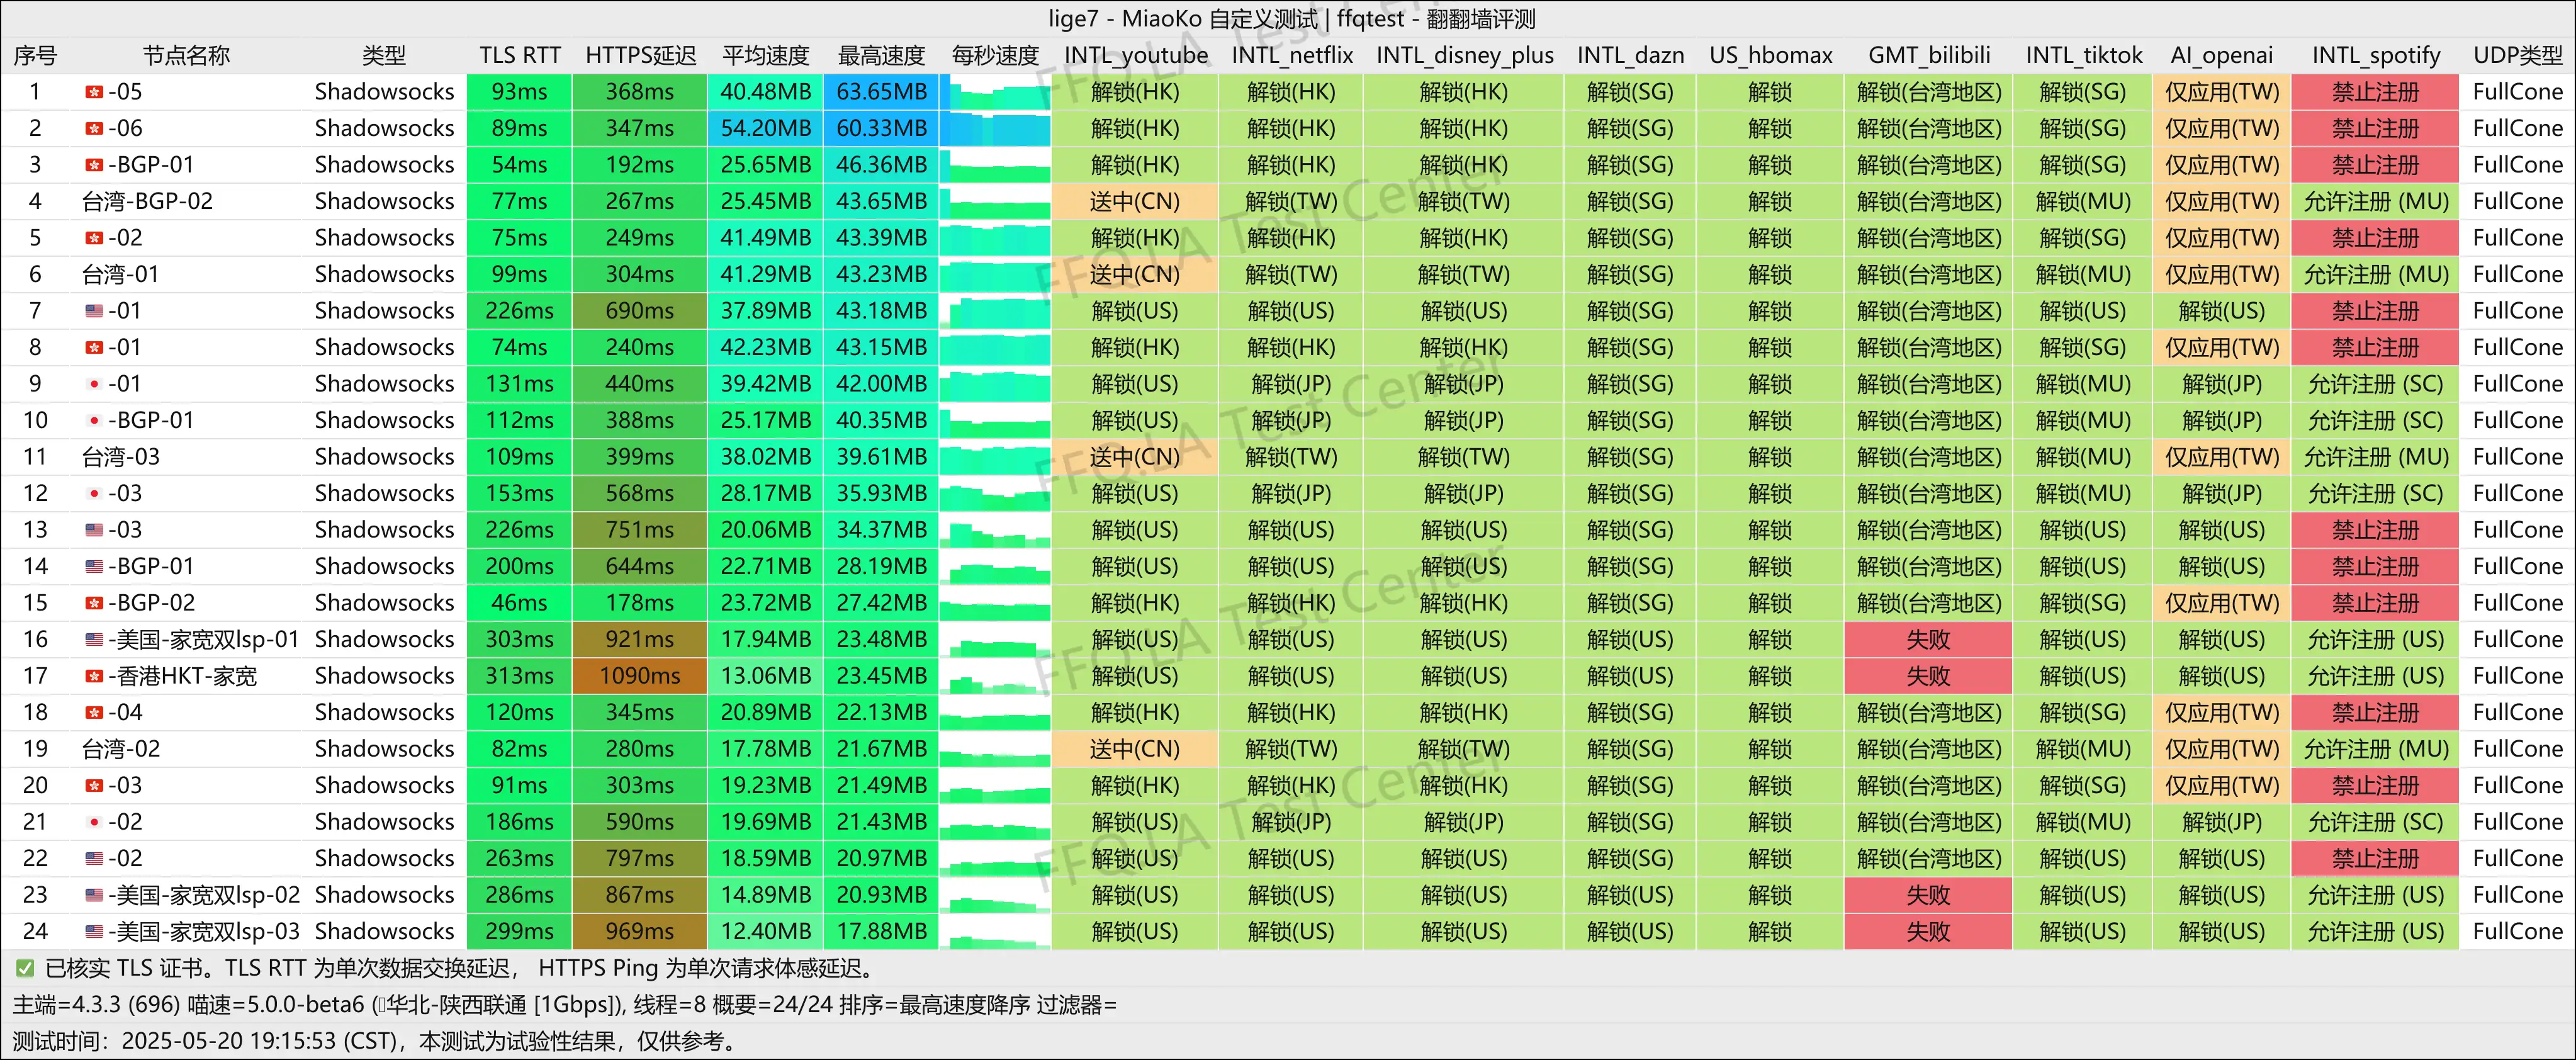Click the US flag in row 13 -03

94,530
